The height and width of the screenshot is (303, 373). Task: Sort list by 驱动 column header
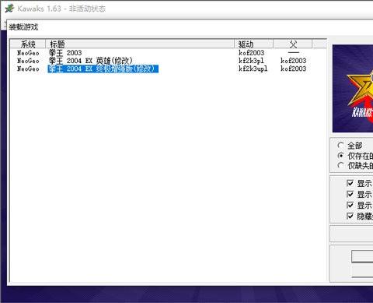(x=253, y=44)
